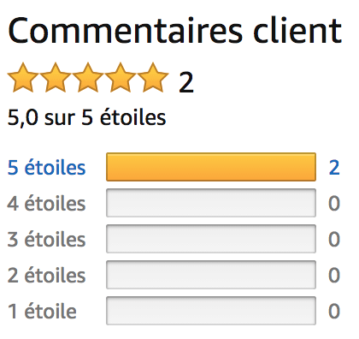
Task: Click the '5,0 sur 5 étoiles' text
Action: tap(86, 117)
